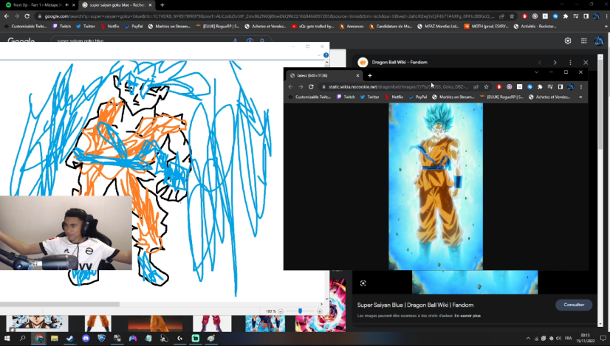Click the horizontal scrollbar of the drawing window
This screenshot has width=610, height=346.
[60, 304]
